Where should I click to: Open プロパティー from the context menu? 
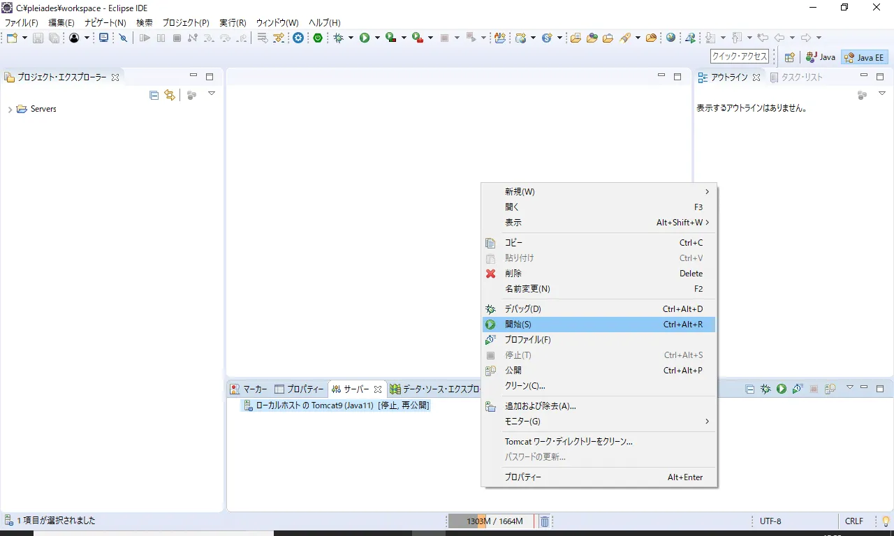[599, 477]
